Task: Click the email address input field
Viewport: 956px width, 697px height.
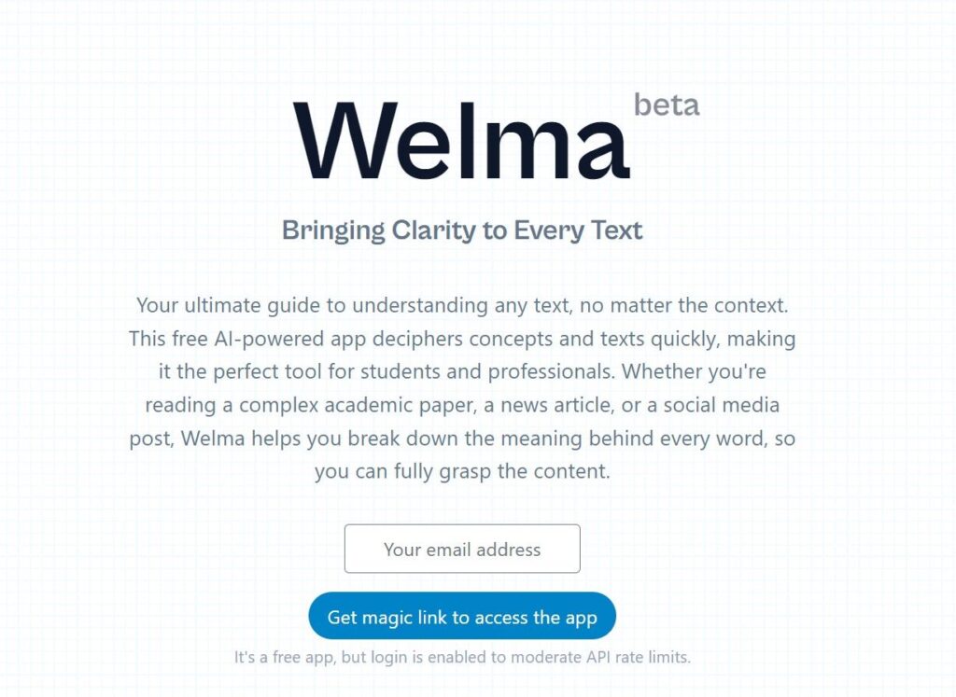Action: [462, 550]
